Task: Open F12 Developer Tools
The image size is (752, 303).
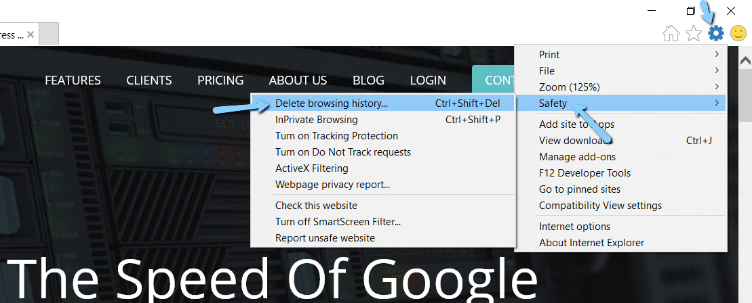Action: (x=585, y=173)
